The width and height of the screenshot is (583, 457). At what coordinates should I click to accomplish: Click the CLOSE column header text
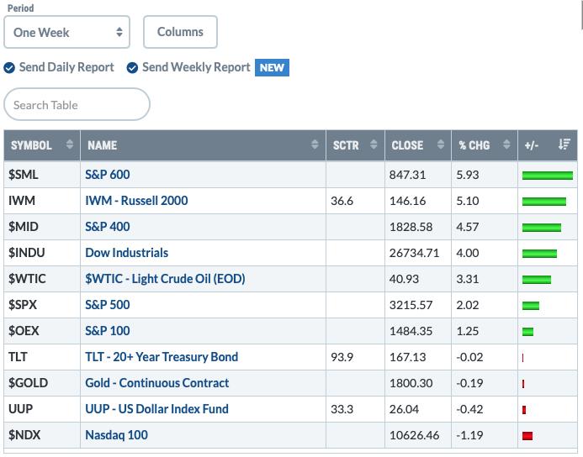pos(407,145)
